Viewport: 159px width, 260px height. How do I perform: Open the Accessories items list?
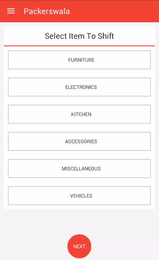(79, 141)
